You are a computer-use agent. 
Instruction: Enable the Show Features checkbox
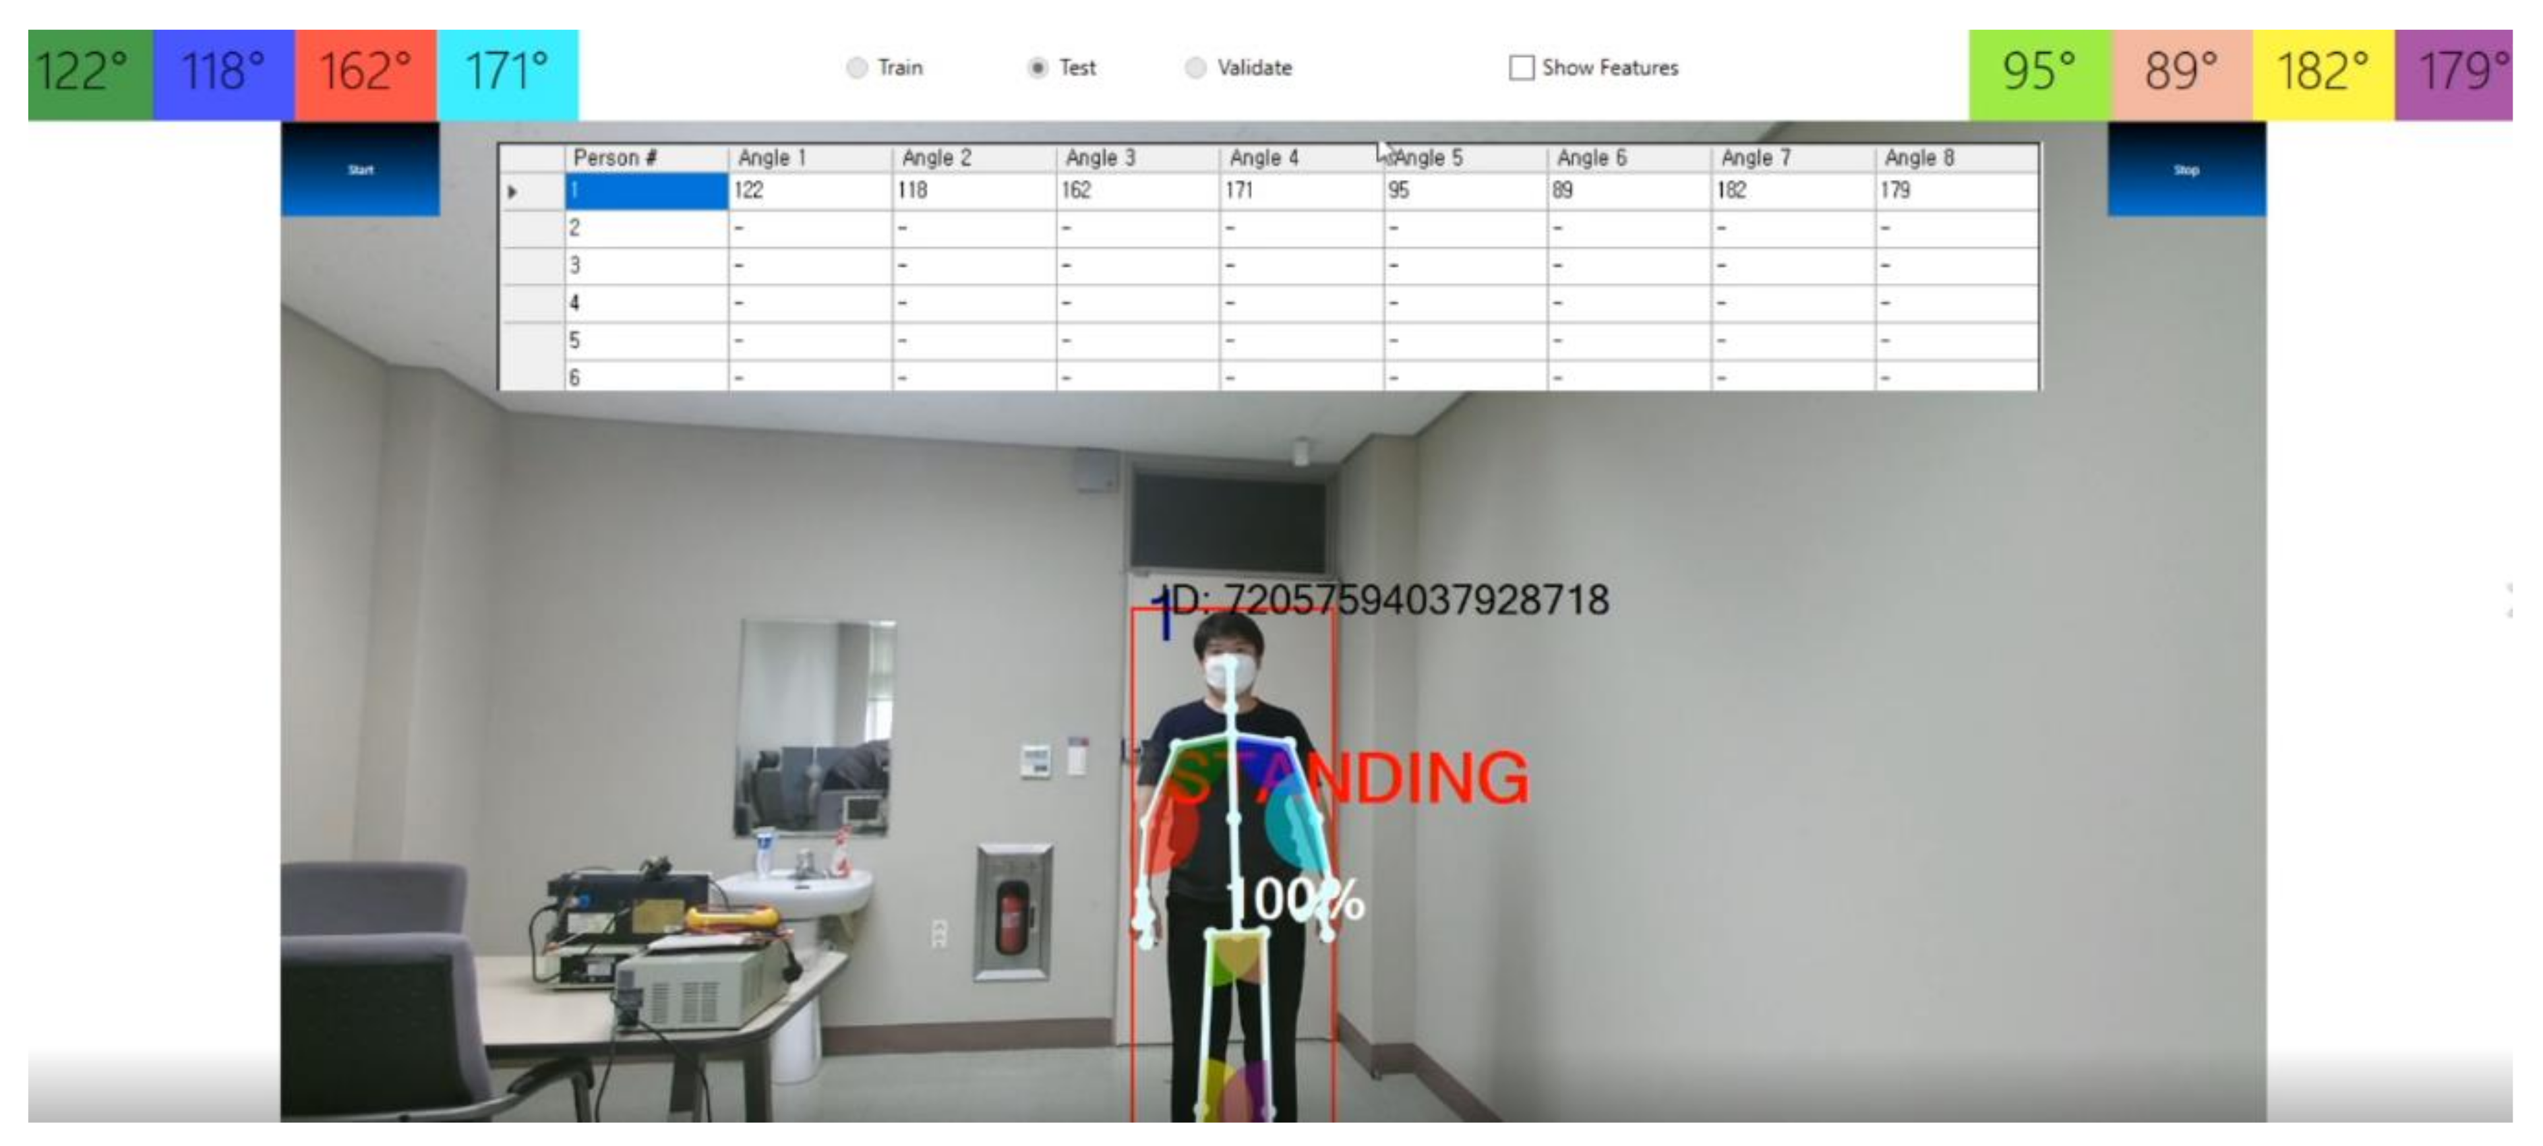[1521, 68]
